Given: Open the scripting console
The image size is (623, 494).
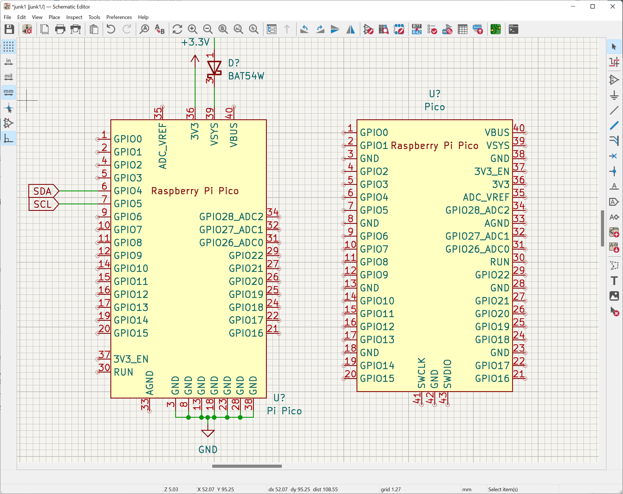Looking at the screenshot, I should pyautogui.click(x=513, y=29).
